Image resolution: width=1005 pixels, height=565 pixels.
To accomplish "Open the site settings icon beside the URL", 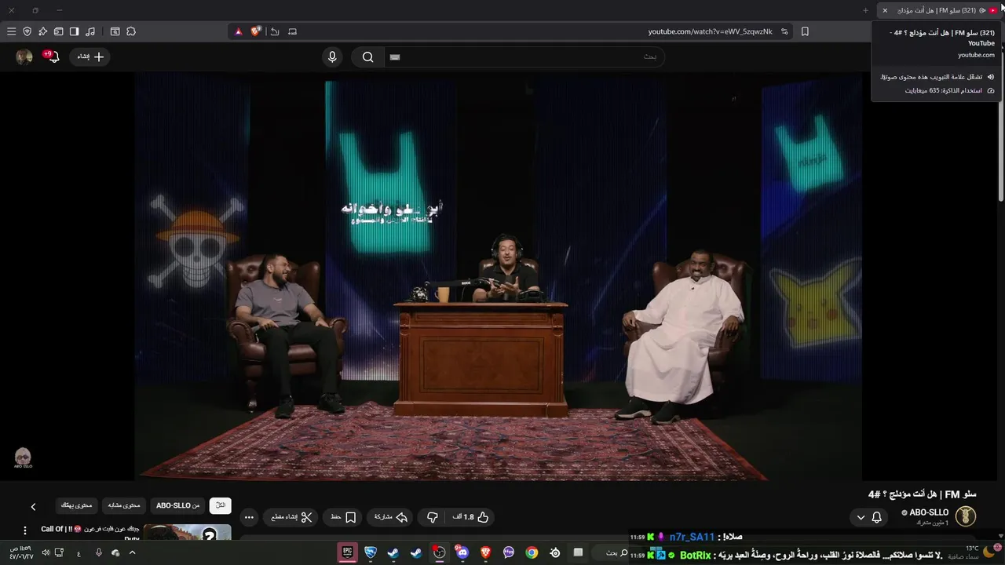I will (784, 31).
